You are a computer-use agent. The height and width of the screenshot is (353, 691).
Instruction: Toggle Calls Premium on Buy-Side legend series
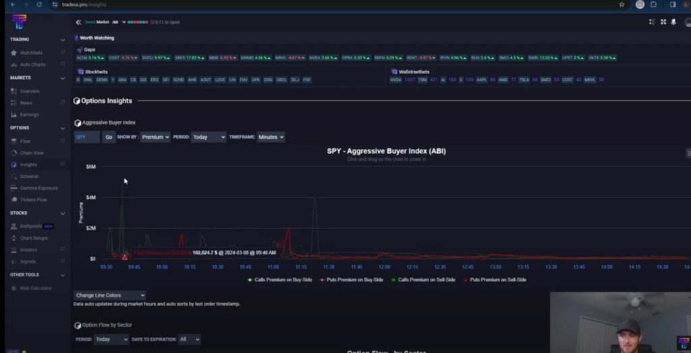click(280, 280)
